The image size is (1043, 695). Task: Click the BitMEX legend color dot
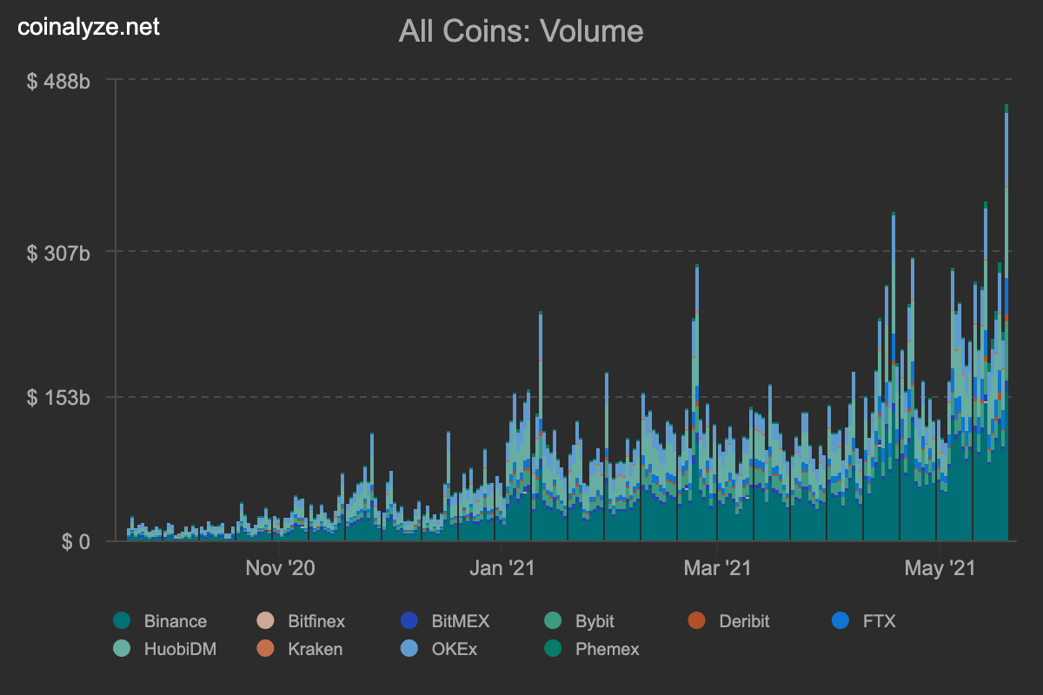point(409,620)
